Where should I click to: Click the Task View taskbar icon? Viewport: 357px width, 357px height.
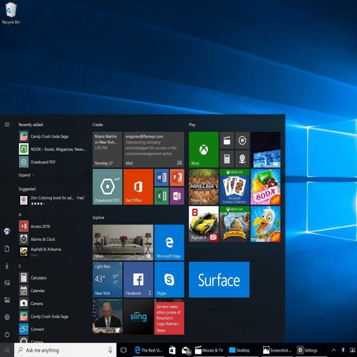(x=124, y=350)
